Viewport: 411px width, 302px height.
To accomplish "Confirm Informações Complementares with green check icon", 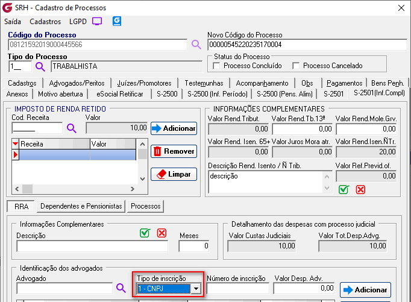I will [x=145, y=233].
